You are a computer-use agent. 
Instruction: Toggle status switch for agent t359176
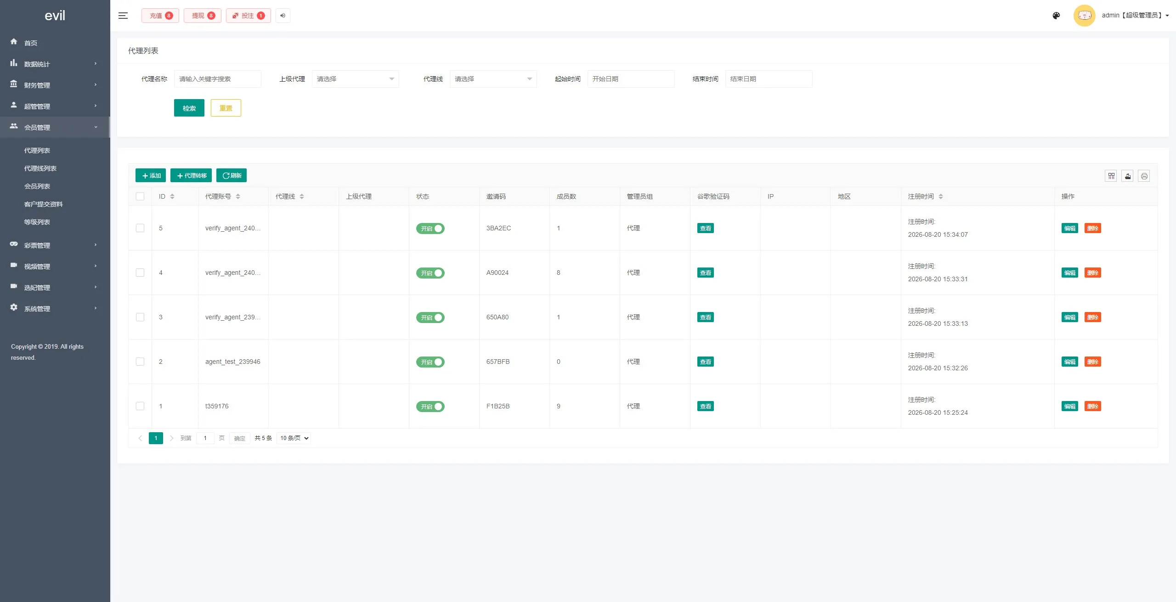430,407
